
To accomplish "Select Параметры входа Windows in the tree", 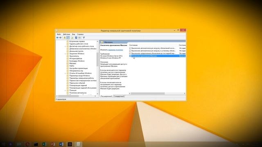I will [79, 76].
